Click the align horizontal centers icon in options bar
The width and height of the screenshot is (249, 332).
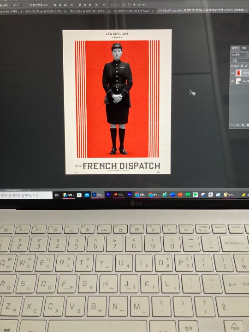[x=60, y=5]
